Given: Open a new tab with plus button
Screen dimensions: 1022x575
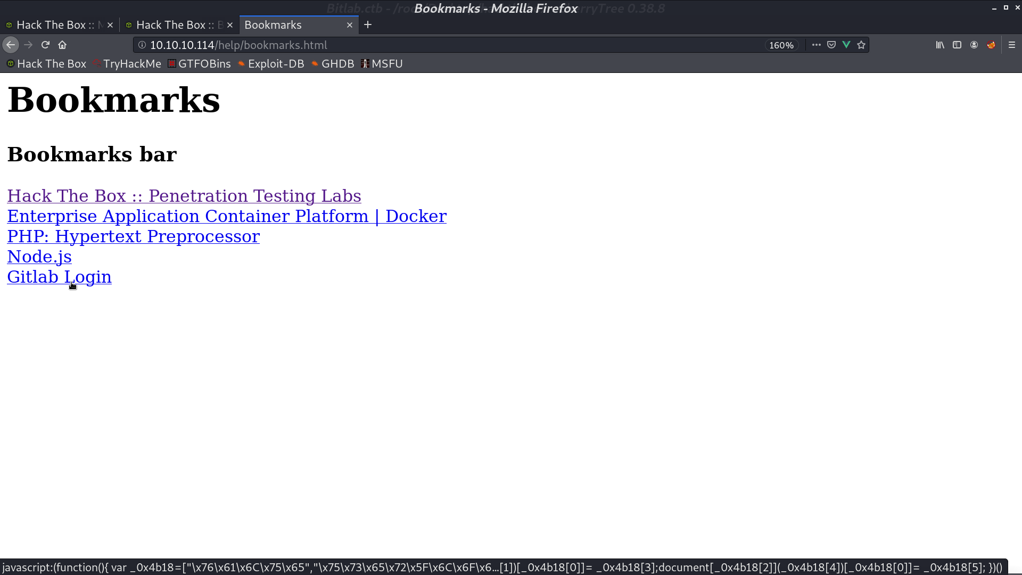Looking at the screenshot, I should [368, 25].
